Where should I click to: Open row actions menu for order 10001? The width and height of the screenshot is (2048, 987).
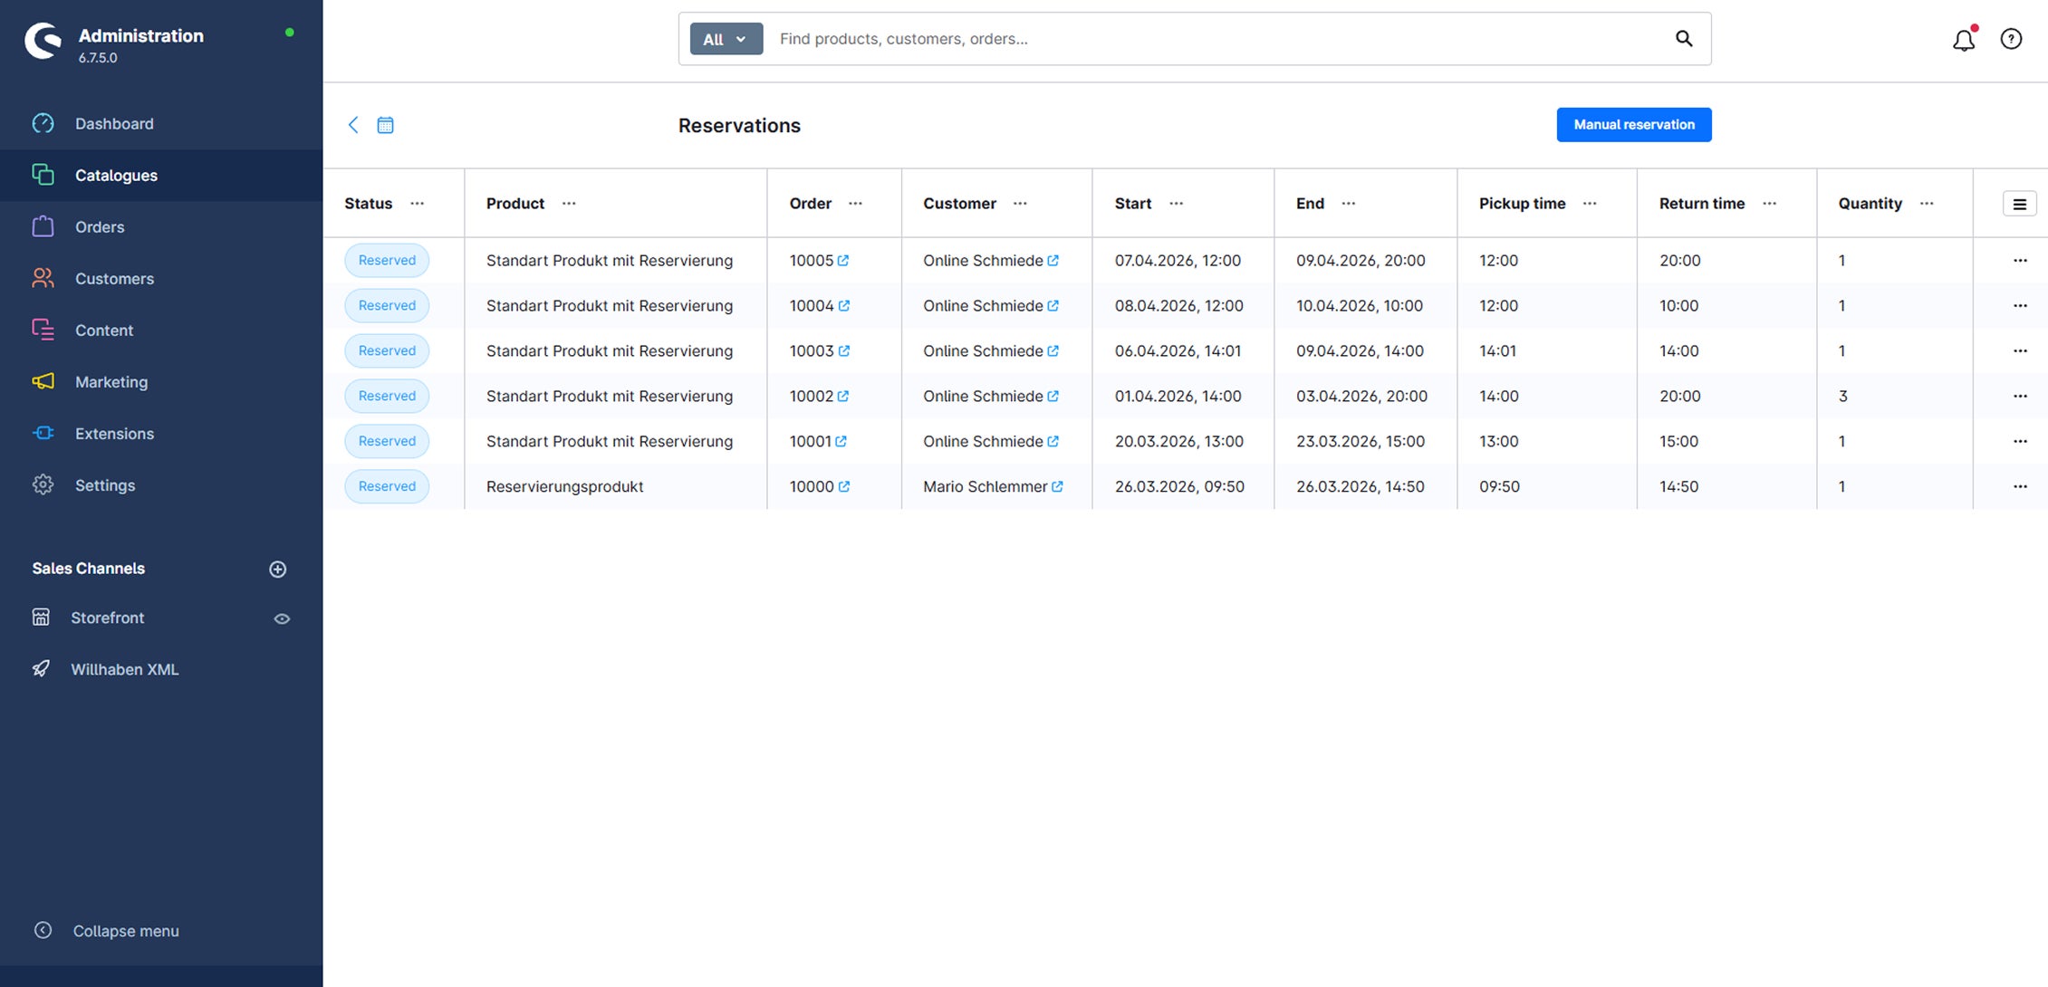2020,441
